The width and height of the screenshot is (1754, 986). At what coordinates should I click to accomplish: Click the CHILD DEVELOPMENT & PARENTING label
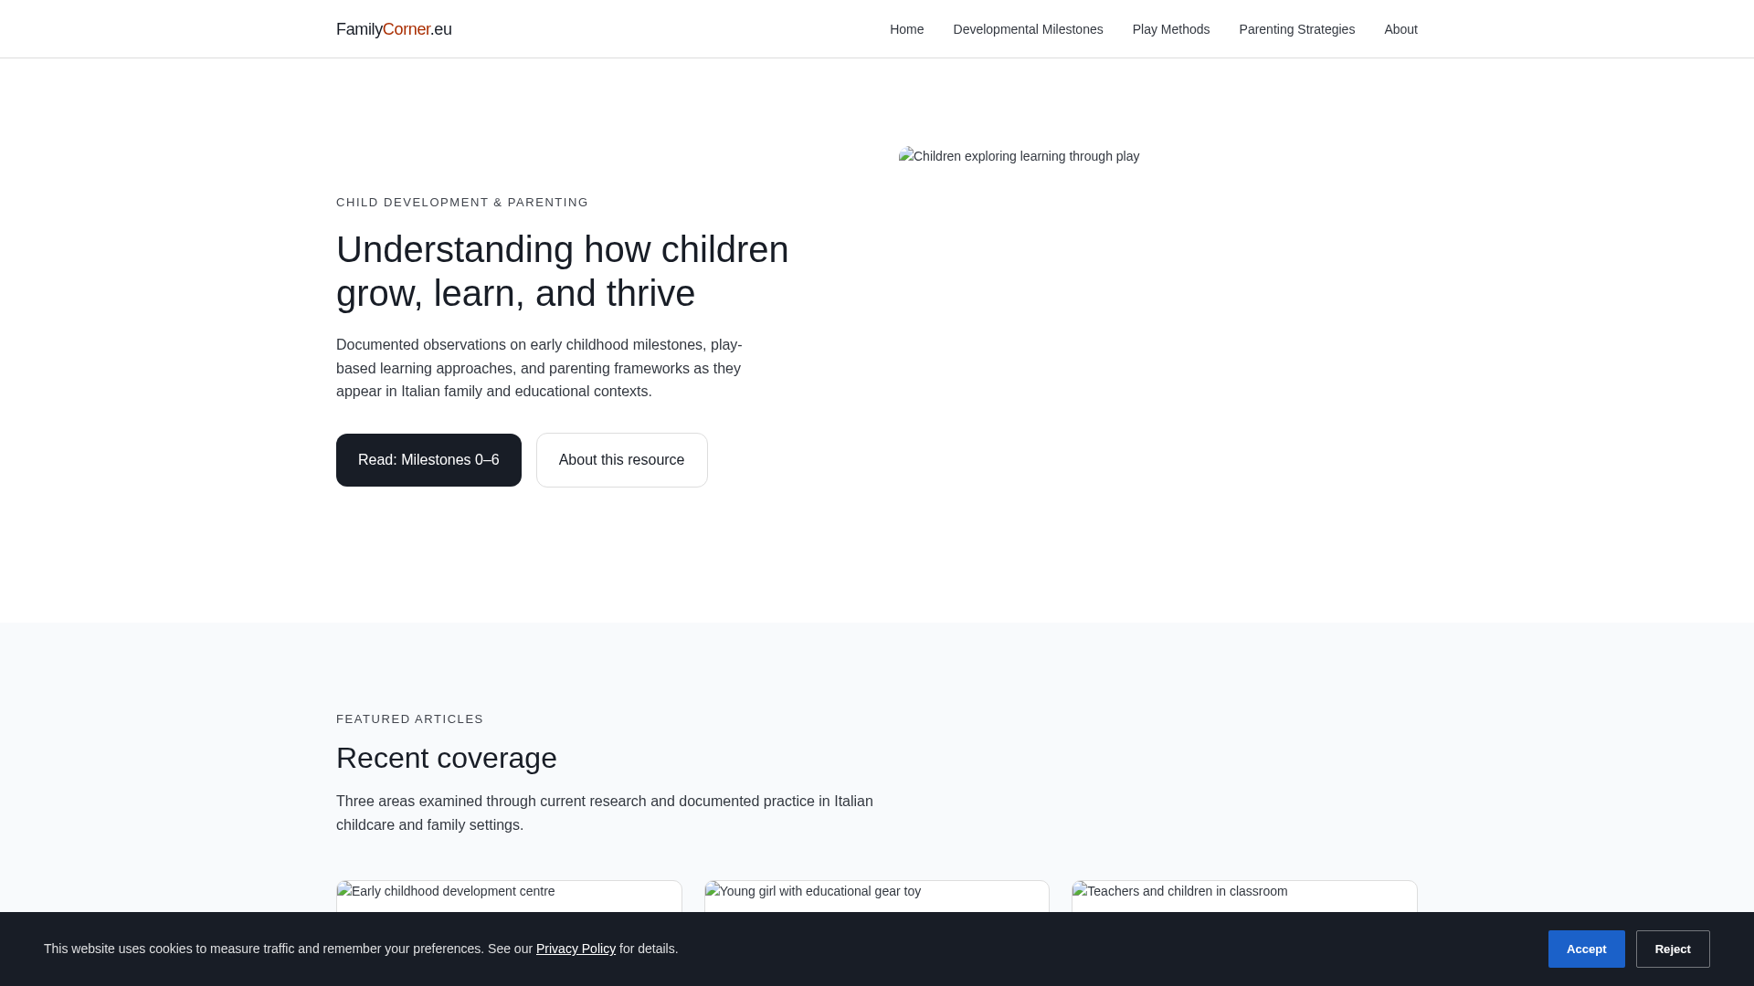(462, 203)
